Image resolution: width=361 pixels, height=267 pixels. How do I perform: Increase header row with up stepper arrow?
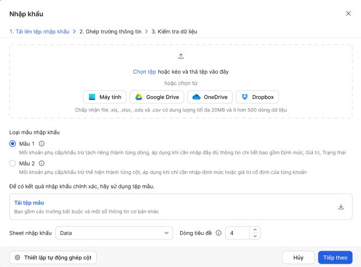click(255, 230)
